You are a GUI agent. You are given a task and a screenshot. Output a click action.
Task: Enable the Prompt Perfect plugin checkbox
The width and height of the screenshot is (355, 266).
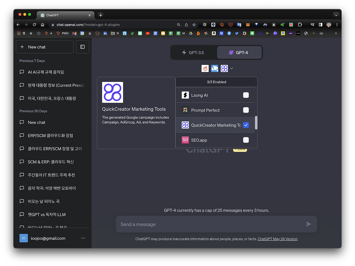[x=246, y=110]
